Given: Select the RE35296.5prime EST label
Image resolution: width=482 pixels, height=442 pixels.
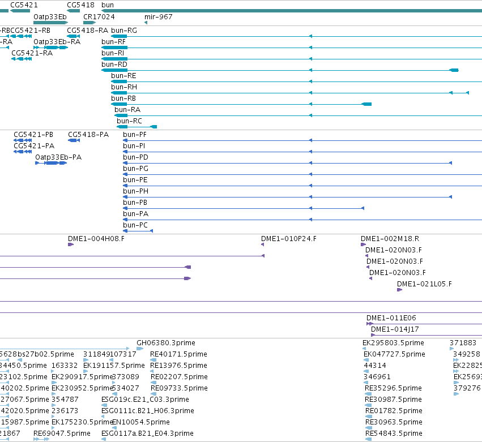Looking at the screenshot, I should [393, 388].
